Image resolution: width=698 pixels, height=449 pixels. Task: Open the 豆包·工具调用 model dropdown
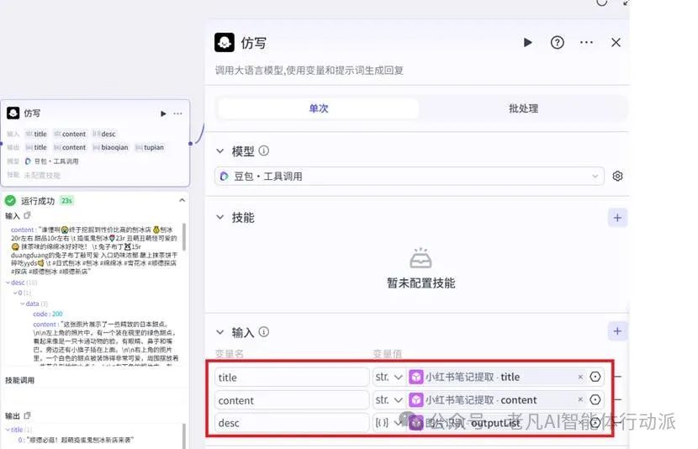point(409,177)
